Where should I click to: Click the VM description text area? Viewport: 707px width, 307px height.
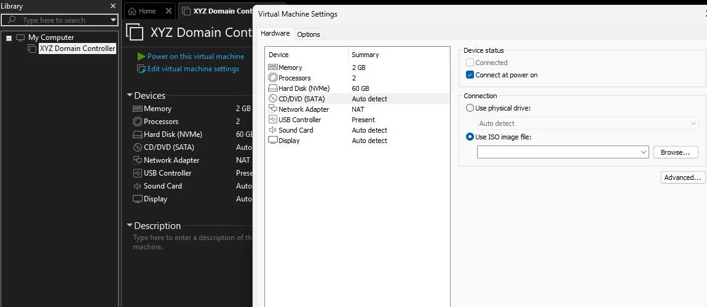pos(192,242)
